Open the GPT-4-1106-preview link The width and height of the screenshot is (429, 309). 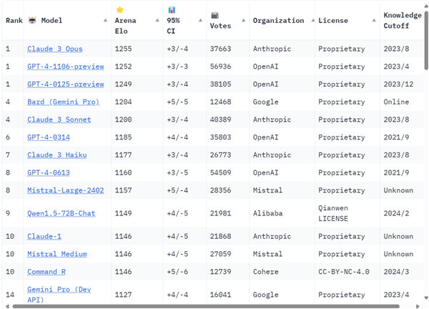pos(65,67)
